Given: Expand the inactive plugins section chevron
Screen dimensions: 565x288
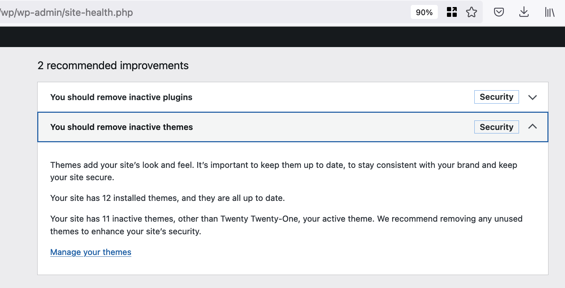Looking at the screenshot, I should coord(532,97).
